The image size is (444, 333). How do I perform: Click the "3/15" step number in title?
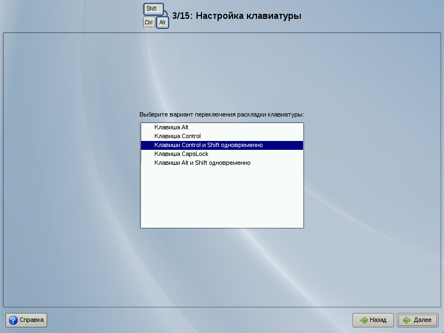(182, 16)
